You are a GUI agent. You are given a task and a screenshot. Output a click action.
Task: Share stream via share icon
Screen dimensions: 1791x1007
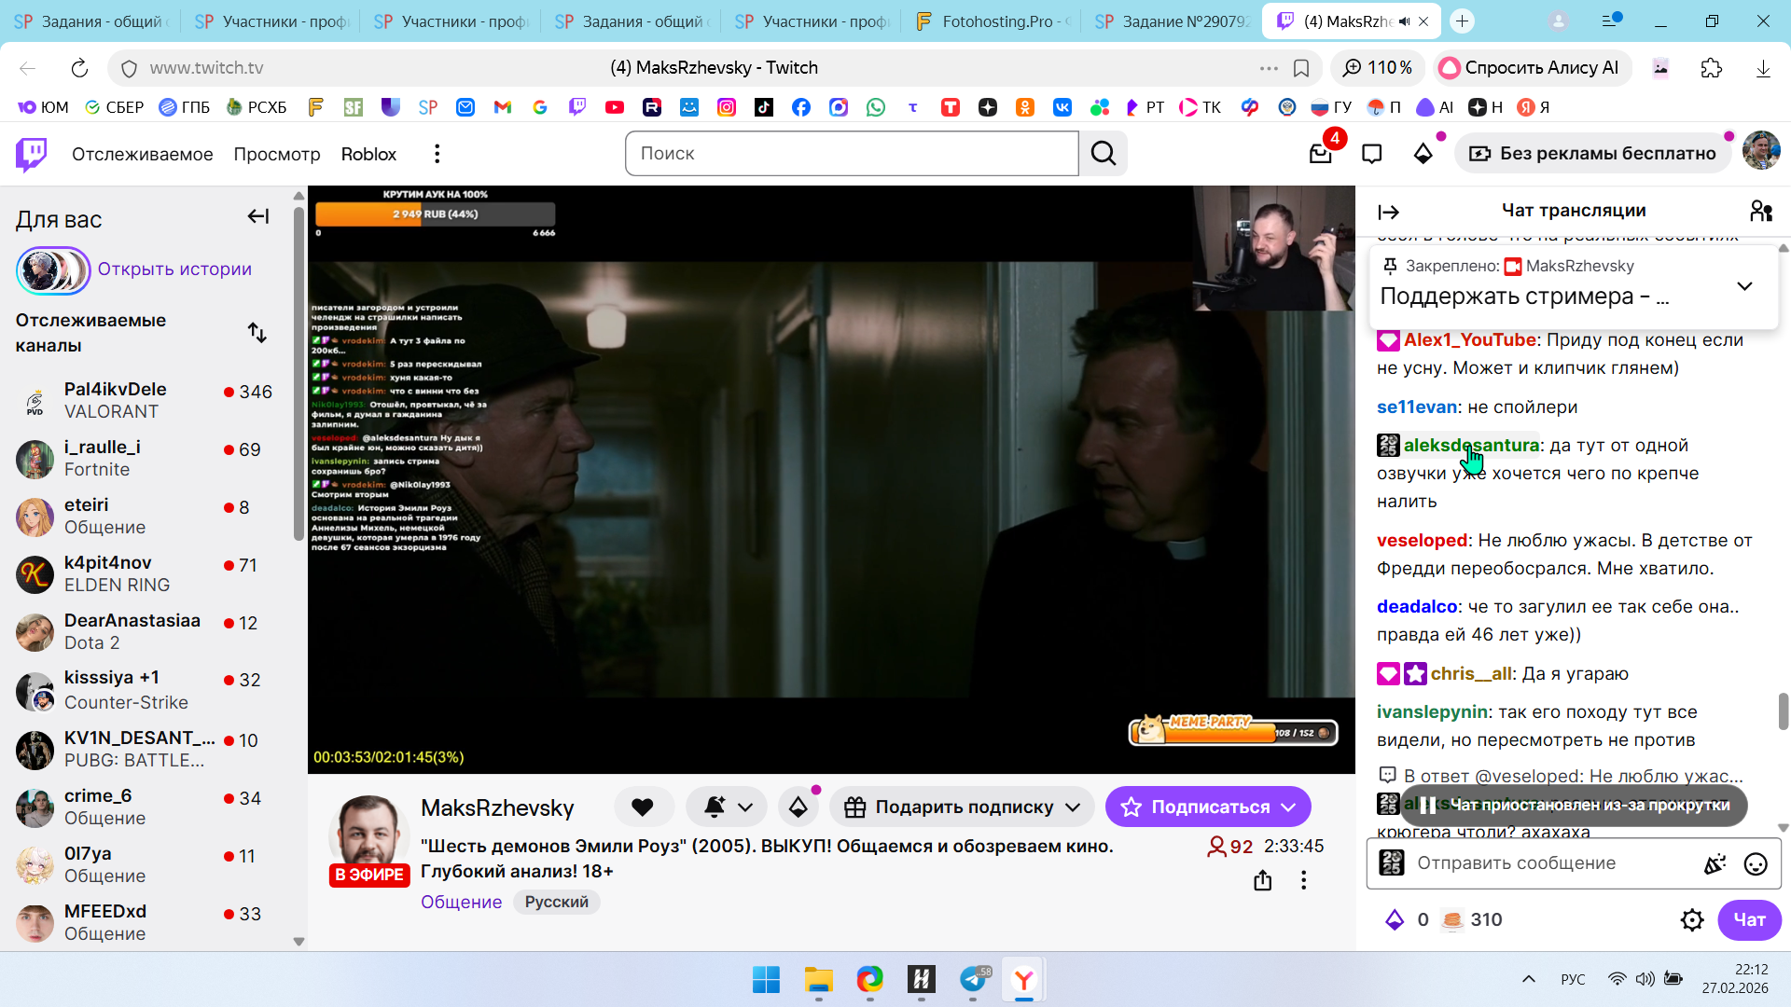click(1262, 880)
